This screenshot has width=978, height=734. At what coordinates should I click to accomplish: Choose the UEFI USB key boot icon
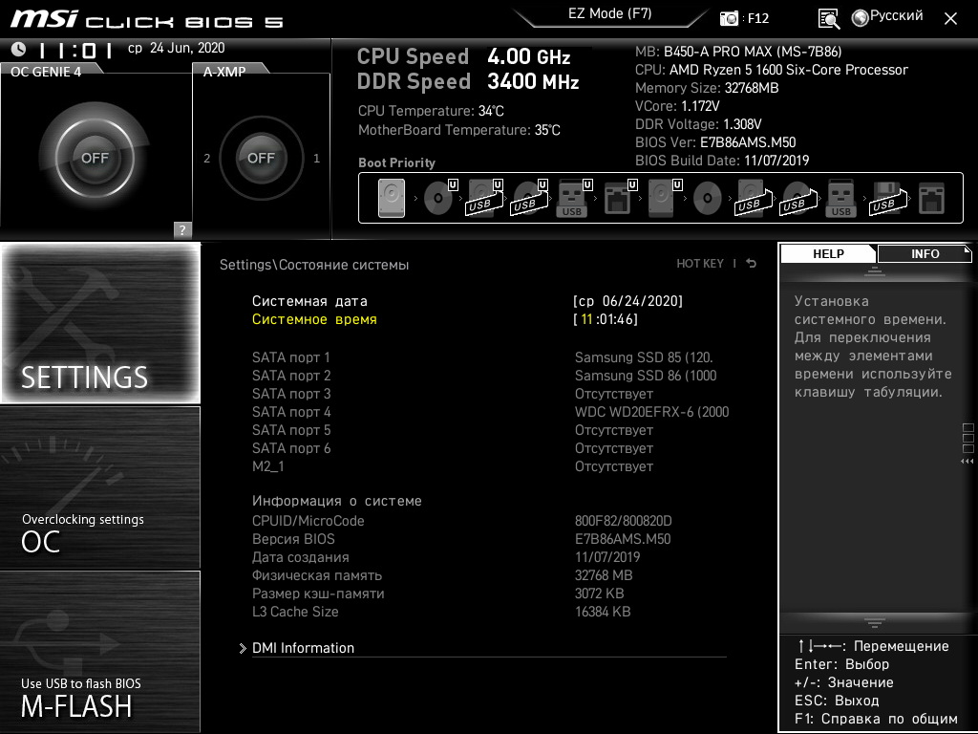click(x=573, y=199)
